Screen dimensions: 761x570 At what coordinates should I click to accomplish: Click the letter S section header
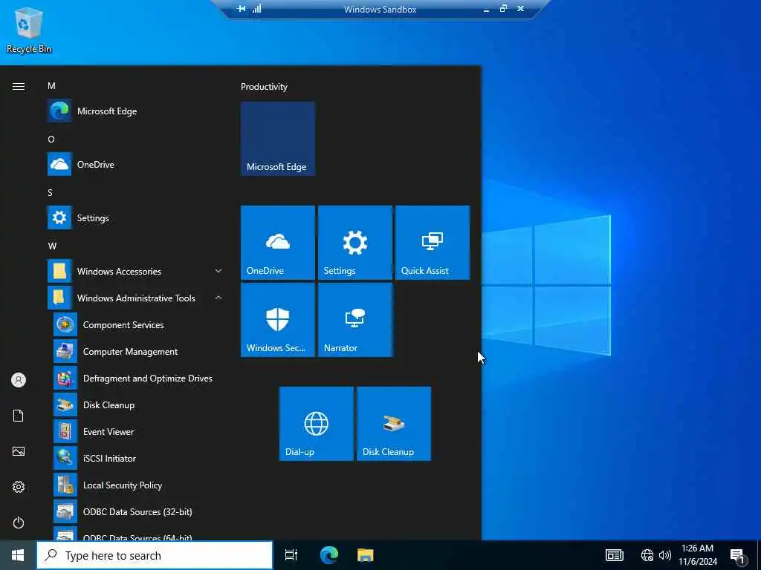tap(50, 192)
